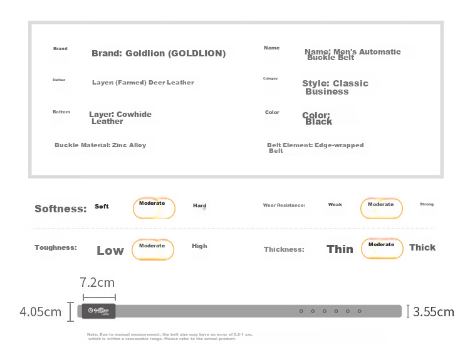Image resolution: width=470 pixels, height=362 pixels.
Task: Click the small 'Bottom' field label
Action: pos(61,111)
